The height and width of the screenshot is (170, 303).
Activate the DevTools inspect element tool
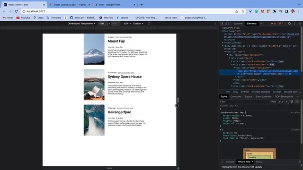pyautogui.click(x=222, y=24)
